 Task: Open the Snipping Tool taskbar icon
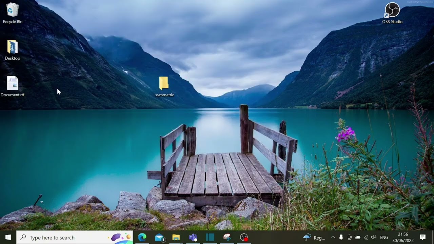[x=227, y=238]
